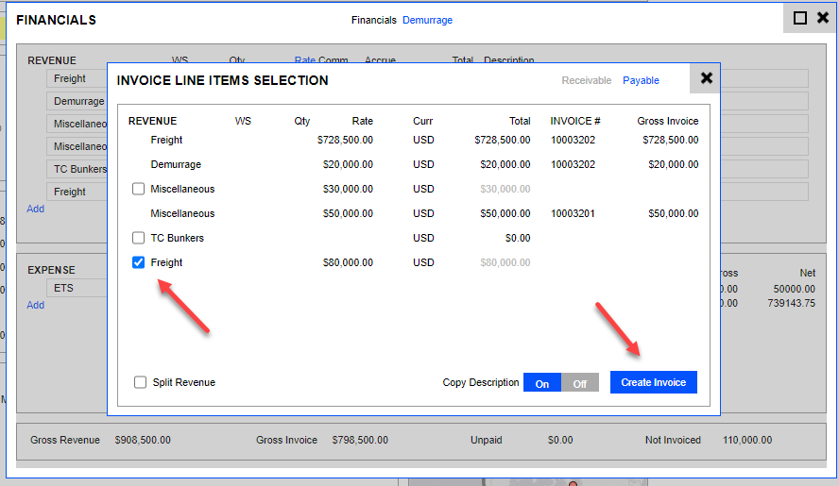Select the Receivable tab

tap(586, 81)
